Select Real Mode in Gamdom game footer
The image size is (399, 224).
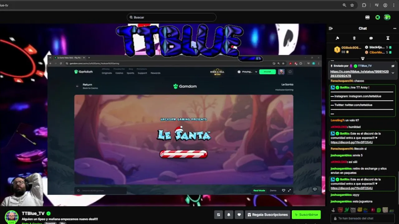[259, 190]
